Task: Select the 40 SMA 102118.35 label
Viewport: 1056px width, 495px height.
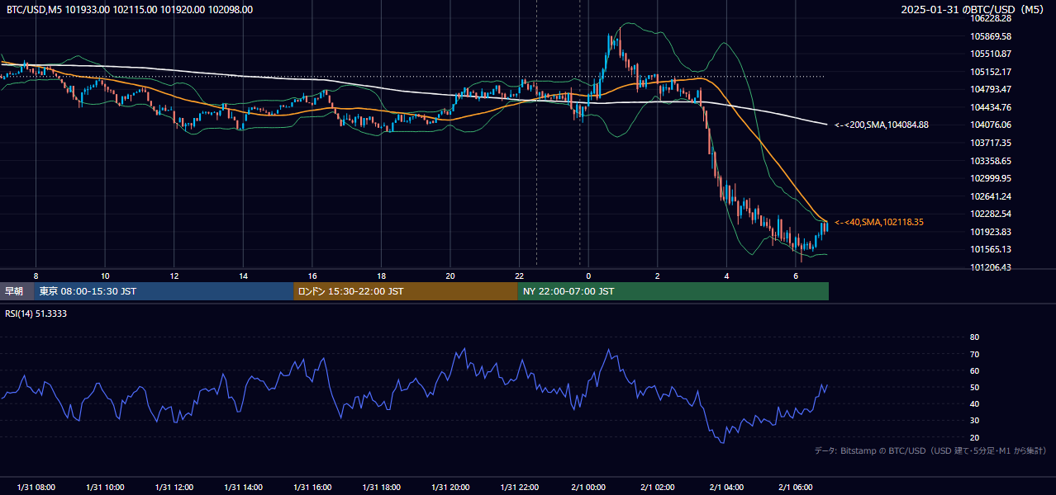Action: [x=878, y=222]
